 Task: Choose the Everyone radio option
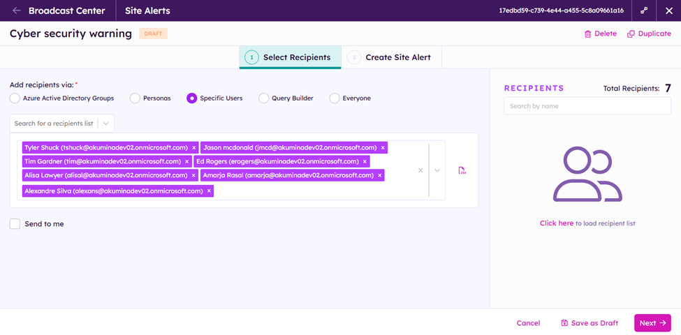[335, 98]
